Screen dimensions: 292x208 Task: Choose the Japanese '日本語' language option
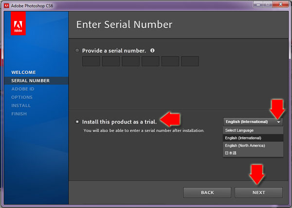pos(231,153)
